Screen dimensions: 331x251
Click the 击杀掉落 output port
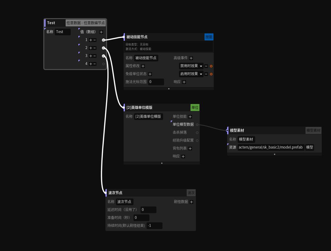click(197, 133)
